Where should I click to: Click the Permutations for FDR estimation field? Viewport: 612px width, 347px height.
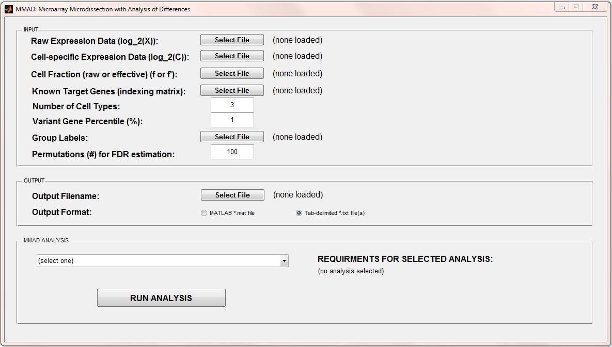(232, 152)
